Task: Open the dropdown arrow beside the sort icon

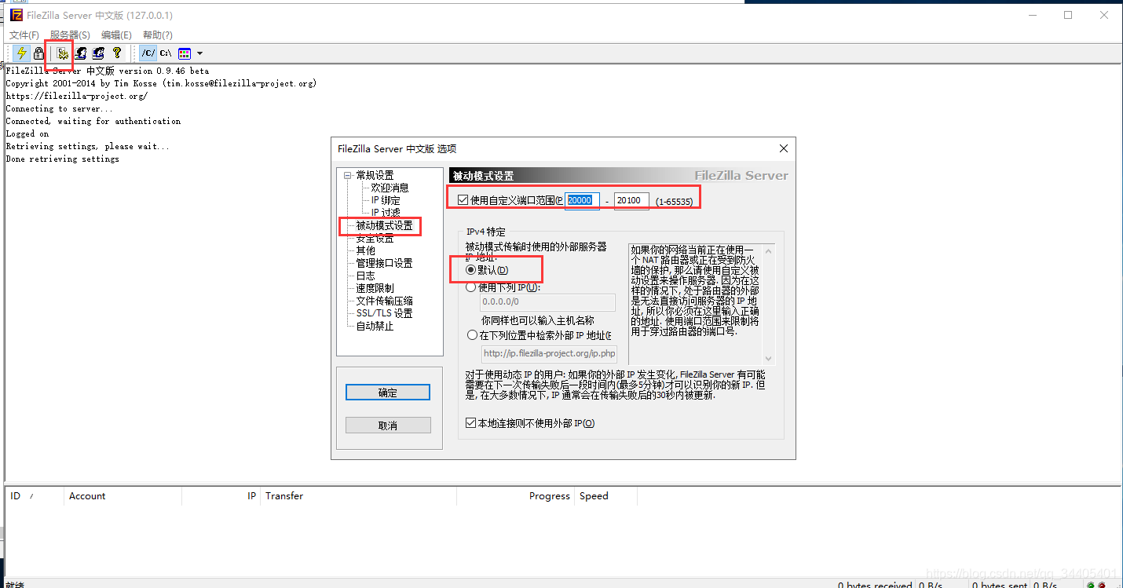Action: point(199,53)
